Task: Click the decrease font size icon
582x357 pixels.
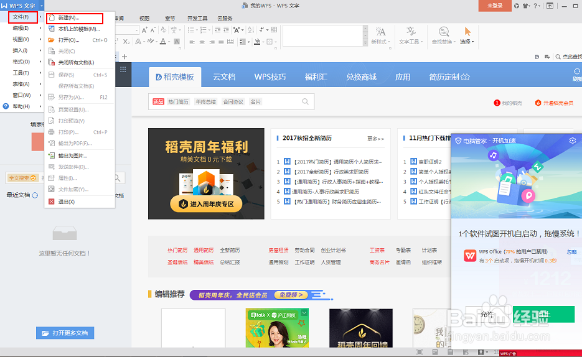Action: (x=153, y=30)
